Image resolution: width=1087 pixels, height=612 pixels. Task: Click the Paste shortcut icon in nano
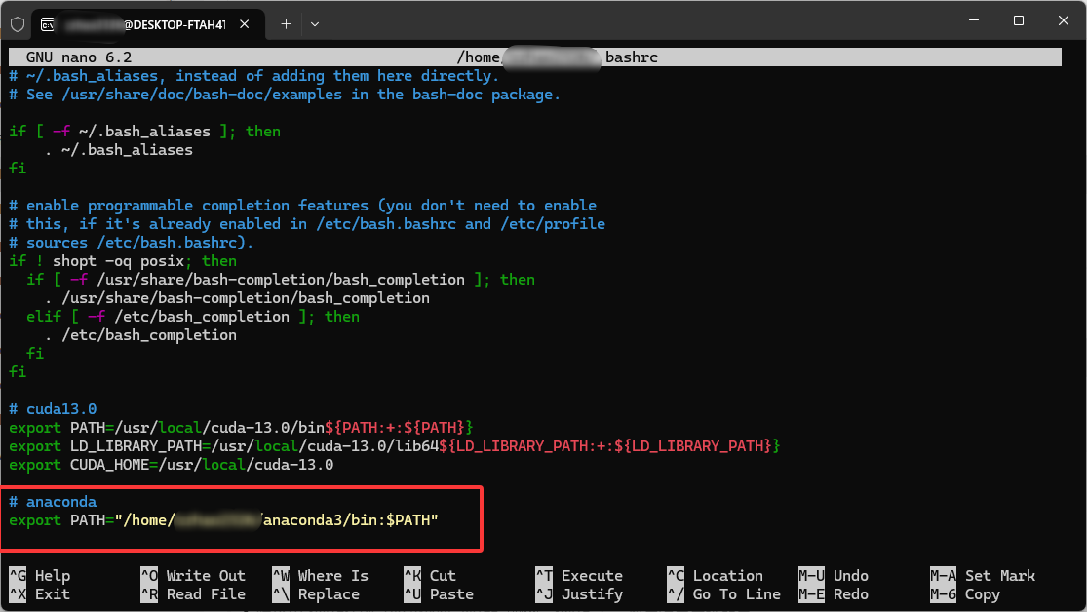click(413, 593)
